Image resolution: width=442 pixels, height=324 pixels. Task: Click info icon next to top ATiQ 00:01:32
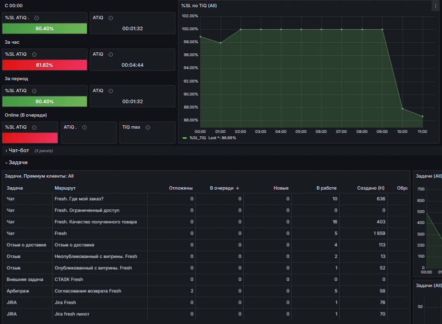[111, 18]
